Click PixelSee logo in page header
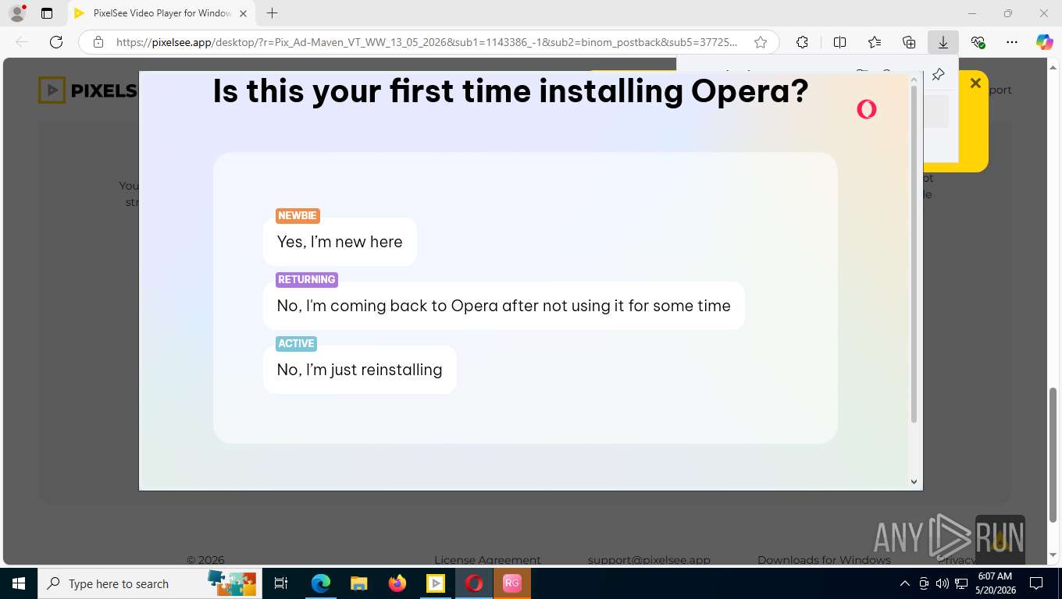 coord(88,90)
